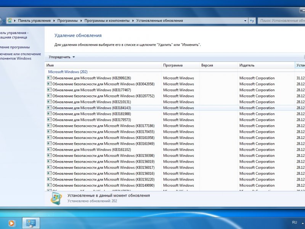The height and width of the screenshot is (229, 305).
Task: Click the KB3156019 update row icon
Action: tap(50, 161)
